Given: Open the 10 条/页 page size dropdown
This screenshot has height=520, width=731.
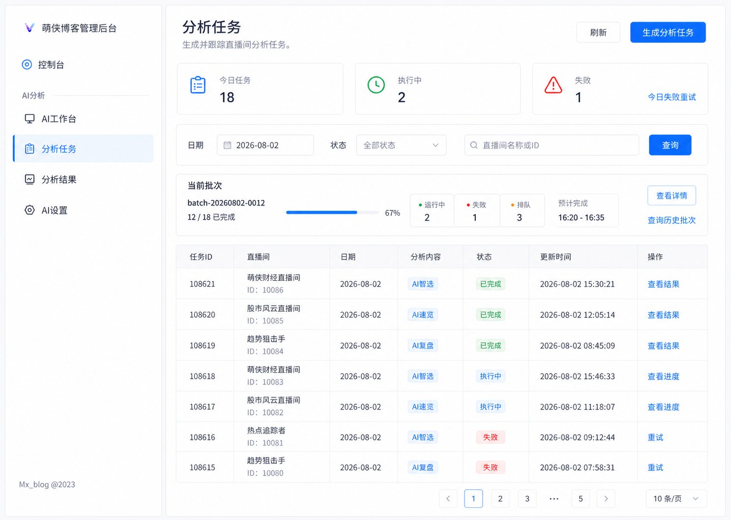Looking at the screenshot, I should [676, 498].
